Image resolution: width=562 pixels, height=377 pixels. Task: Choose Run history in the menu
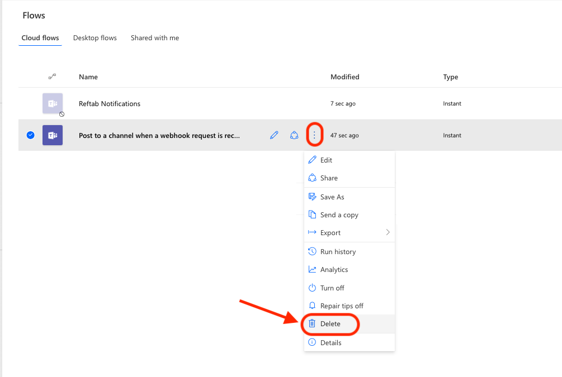tap(338, 251)
